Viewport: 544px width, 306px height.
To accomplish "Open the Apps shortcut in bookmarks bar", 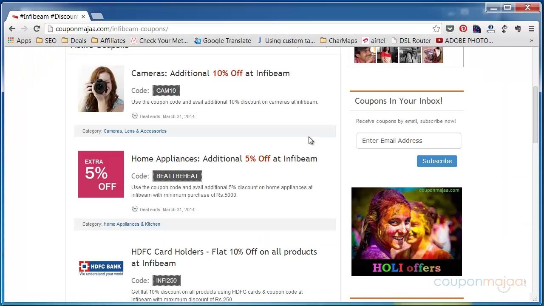I will tap(20, 41).
